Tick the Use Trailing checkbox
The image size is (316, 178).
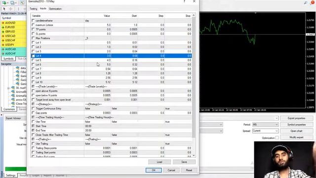(x=33, y=144)
